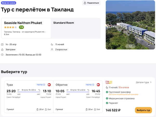Click the Групповой трансфер checkmark item
The height and width of the screenshot is (117, 156).
coord(120,92)
